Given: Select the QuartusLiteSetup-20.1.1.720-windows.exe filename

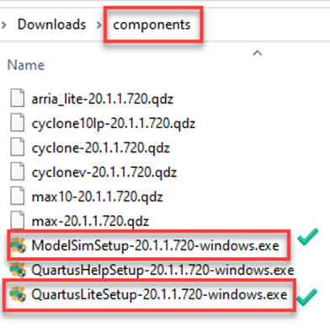Looking at the screenshot, I should tap(159, 294).
